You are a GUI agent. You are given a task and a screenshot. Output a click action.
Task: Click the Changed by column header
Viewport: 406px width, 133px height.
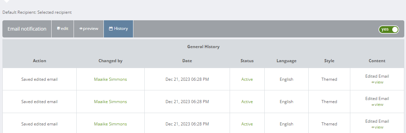(x=111, y=61)
